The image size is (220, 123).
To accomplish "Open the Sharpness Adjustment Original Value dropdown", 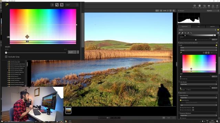I will tap(199, 115).
